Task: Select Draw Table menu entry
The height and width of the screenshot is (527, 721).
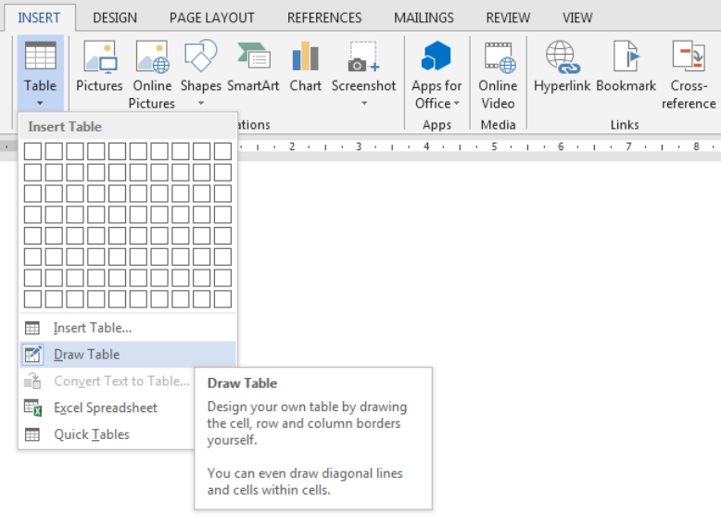Action: tap(86, 355)
